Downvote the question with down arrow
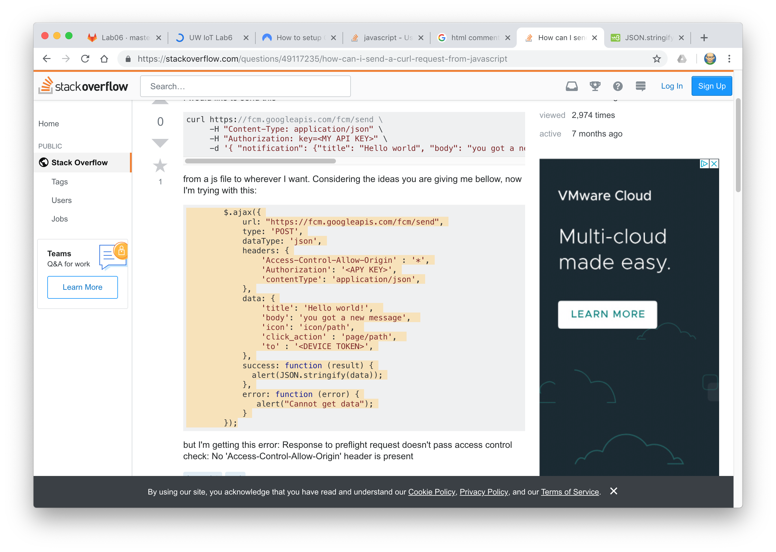Screen dimensions: 776x552 (160, 143)
